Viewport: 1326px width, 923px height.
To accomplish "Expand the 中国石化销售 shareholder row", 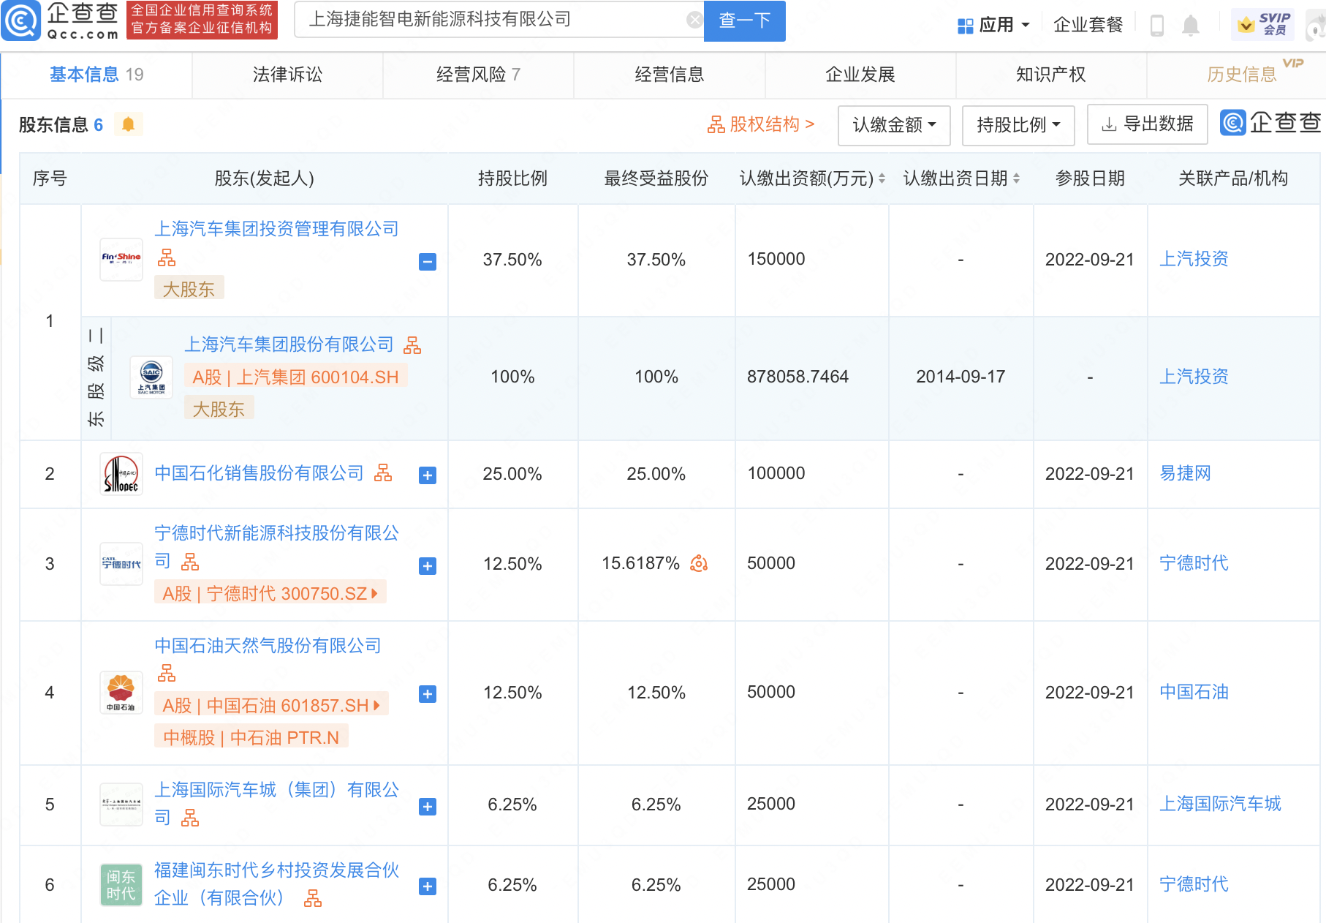I will (x=428, y=475).
